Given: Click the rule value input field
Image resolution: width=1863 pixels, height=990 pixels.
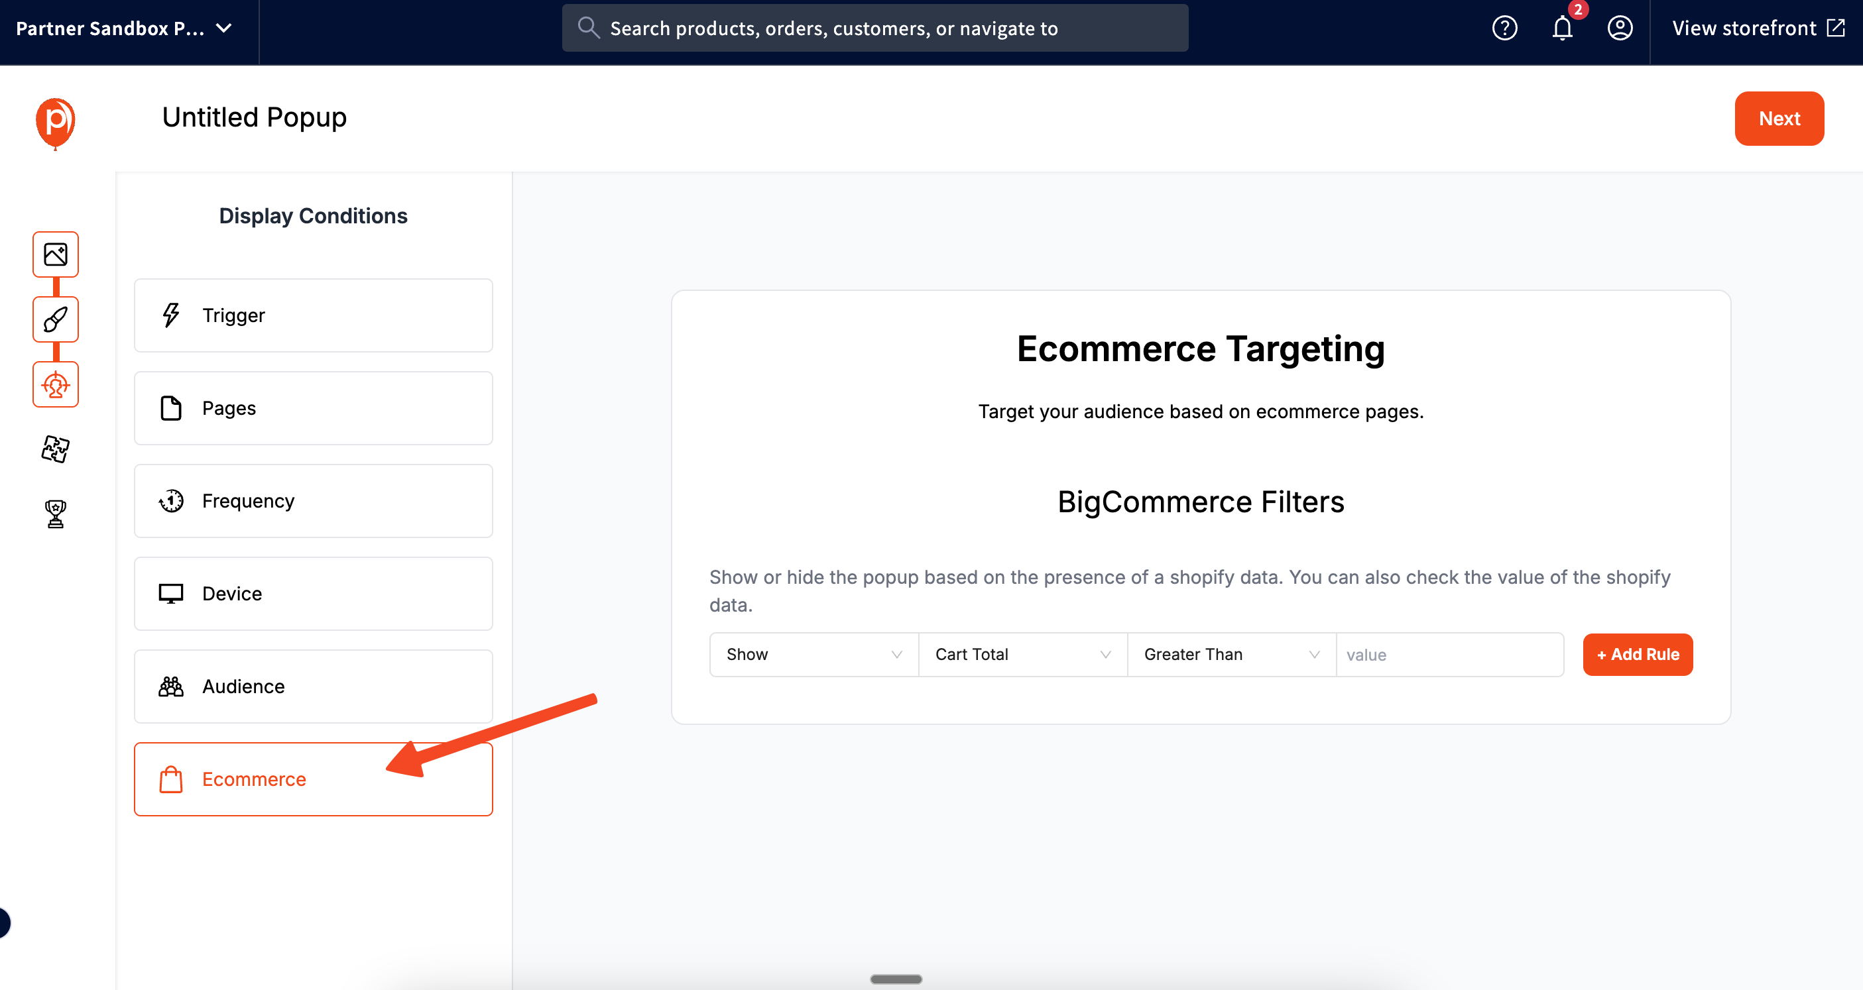Looking at the screenshot, I should 1449,654.
